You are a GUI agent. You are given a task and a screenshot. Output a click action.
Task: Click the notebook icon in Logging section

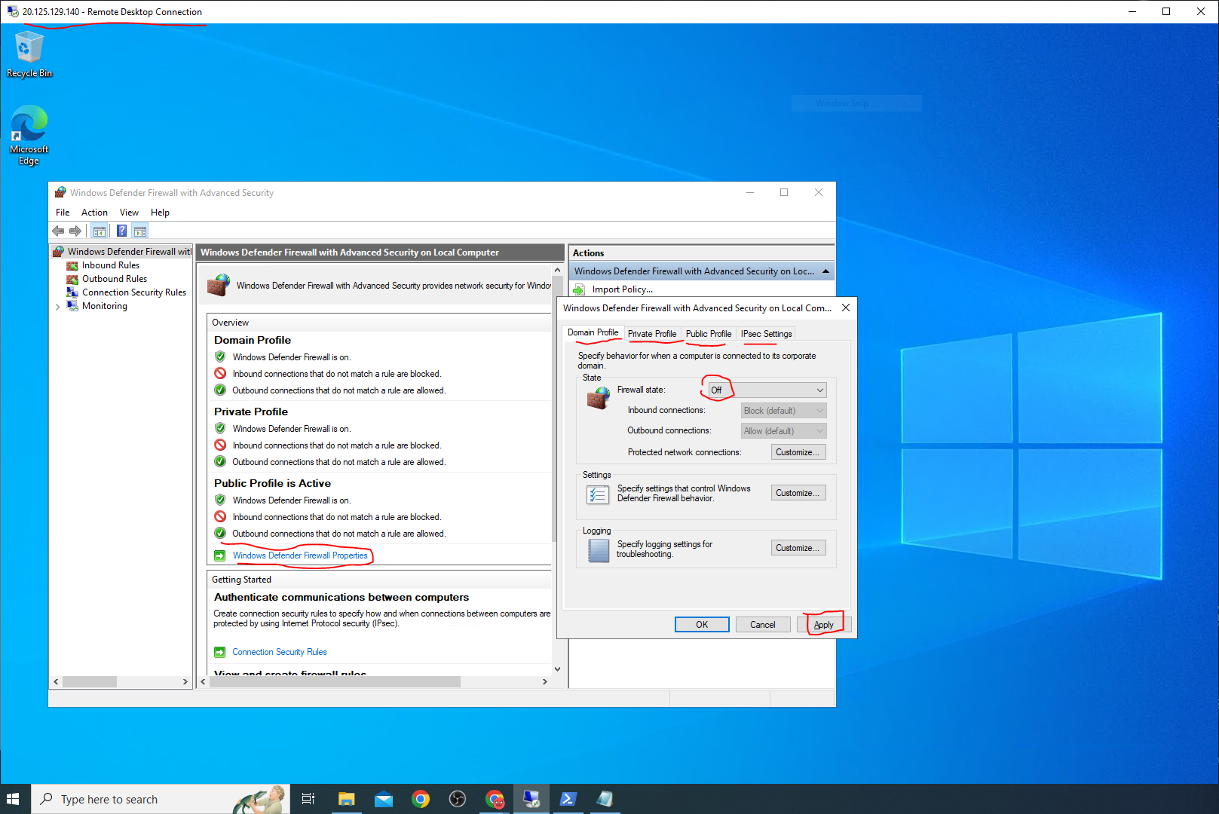click(599, 550)
